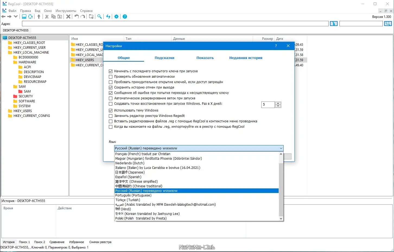This screenshot has width=394, height=252.
Task: Switch to the Подсказки settings tab
Action: tap(164, 58)
